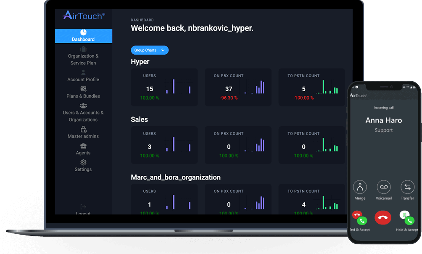Tap the red decline call button
This screenshot has width=422, height=254.
pyautogui.click(x=383, y=218)
